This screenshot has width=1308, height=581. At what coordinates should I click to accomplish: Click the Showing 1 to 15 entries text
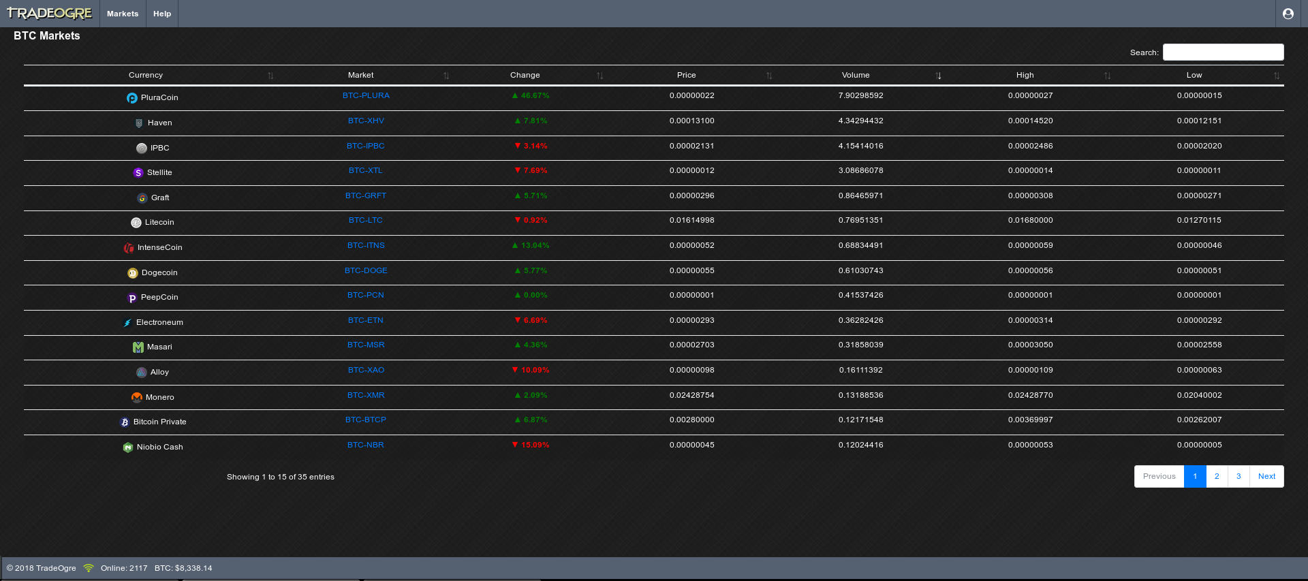(x=281, y=477)
